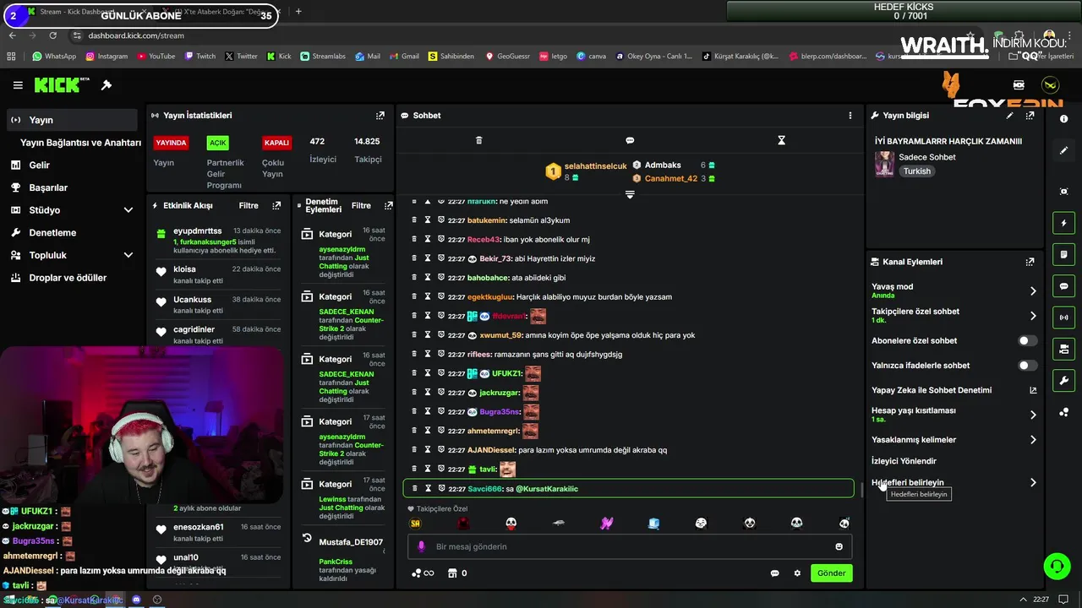Click the document icon in right sidebar
The height and width of the screenshot is (608, 1082).
[x=1063, y=254]
